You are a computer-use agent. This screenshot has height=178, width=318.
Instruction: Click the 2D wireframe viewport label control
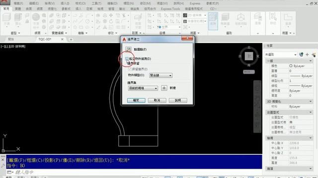[18, 46]
